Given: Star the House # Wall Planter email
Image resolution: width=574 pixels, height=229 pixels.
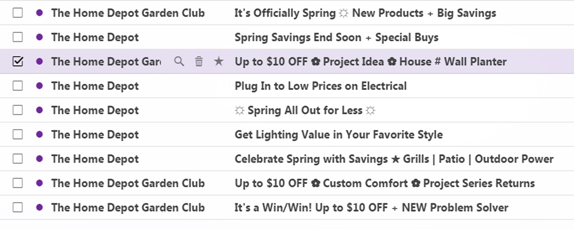Looking at the screenshot, I should point(218,61).
